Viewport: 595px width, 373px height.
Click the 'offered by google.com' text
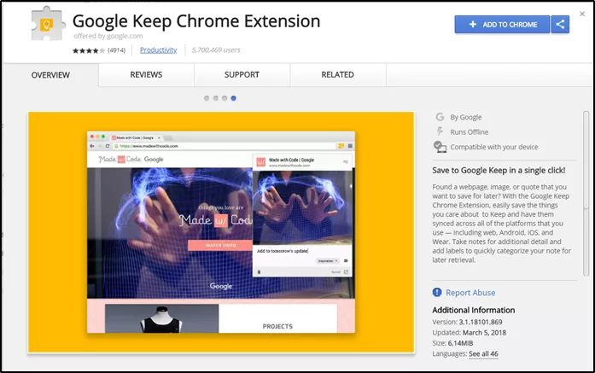point(108,36)
